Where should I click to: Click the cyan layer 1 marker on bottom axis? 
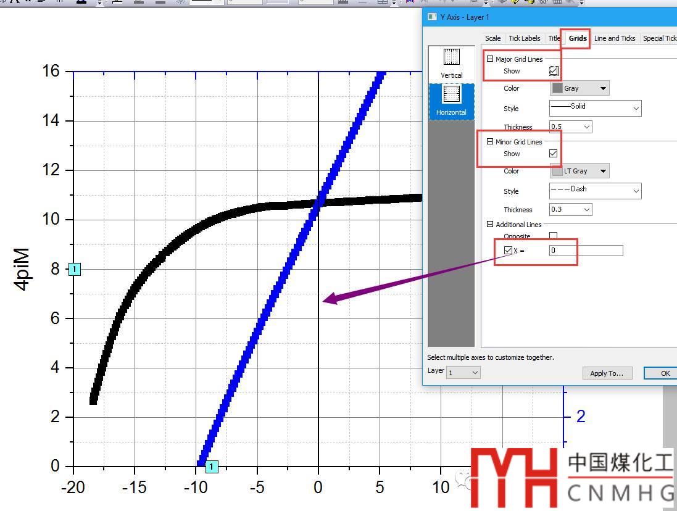(x=211, y=466)
